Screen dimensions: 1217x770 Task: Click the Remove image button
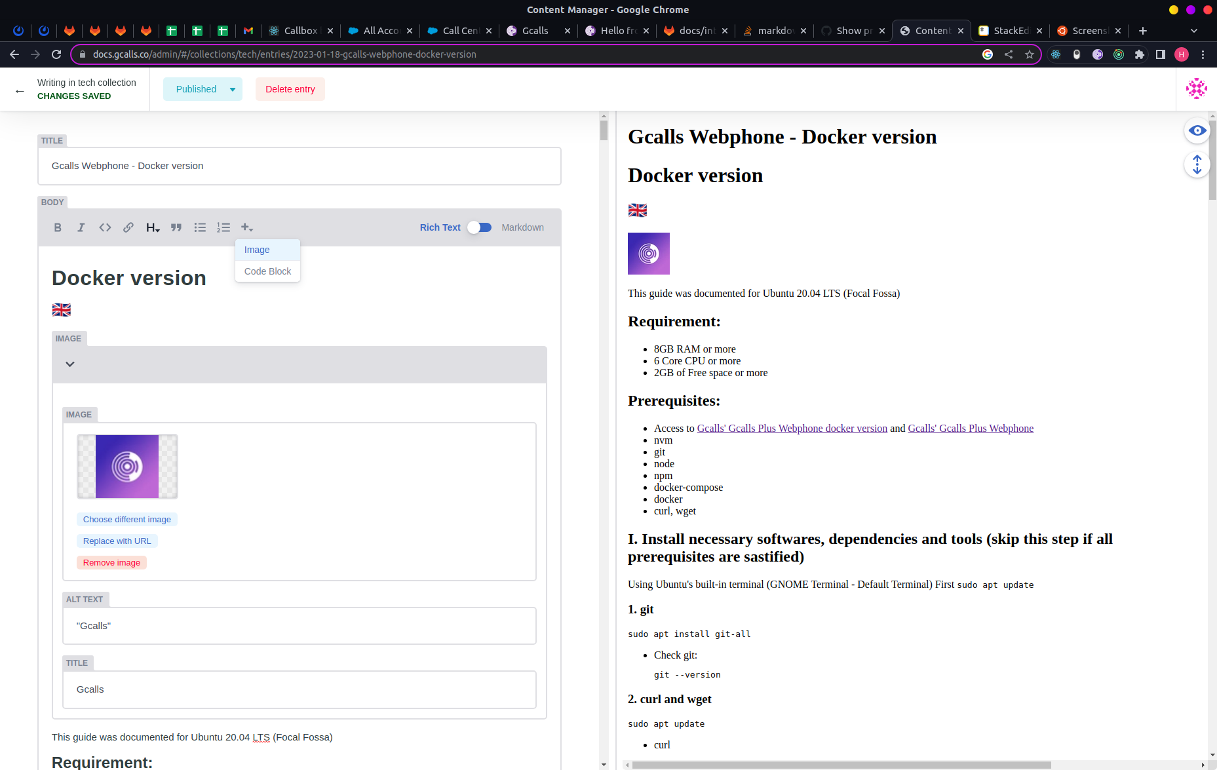point(111,562)
